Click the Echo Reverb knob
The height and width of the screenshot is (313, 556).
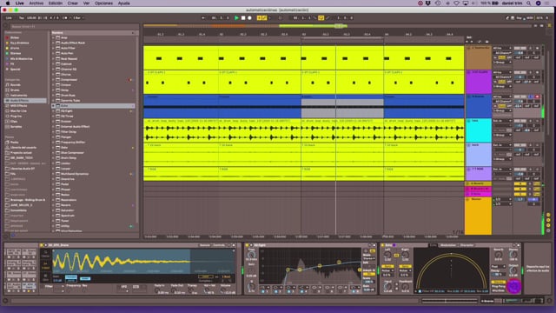[x=498, y=255]
